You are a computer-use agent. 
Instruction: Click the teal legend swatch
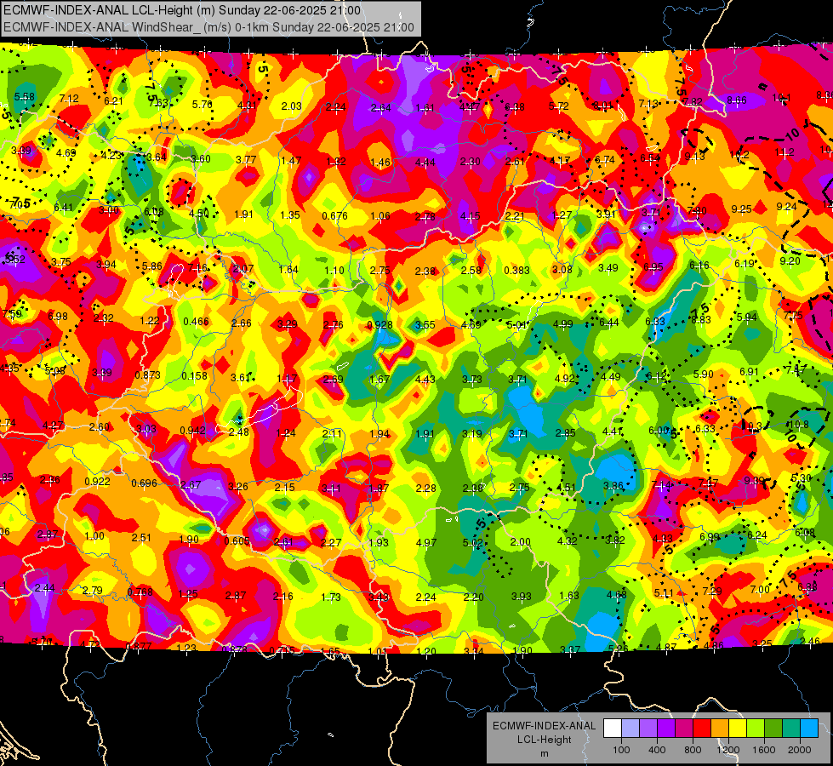pos(791,729)
